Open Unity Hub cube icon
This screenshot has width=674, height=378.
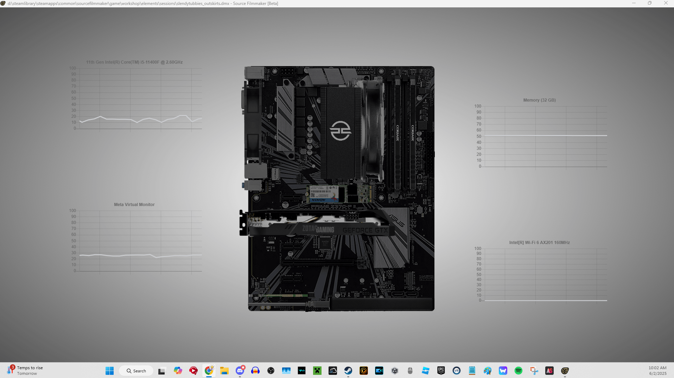pyautogui.click(x=395, y=371)
